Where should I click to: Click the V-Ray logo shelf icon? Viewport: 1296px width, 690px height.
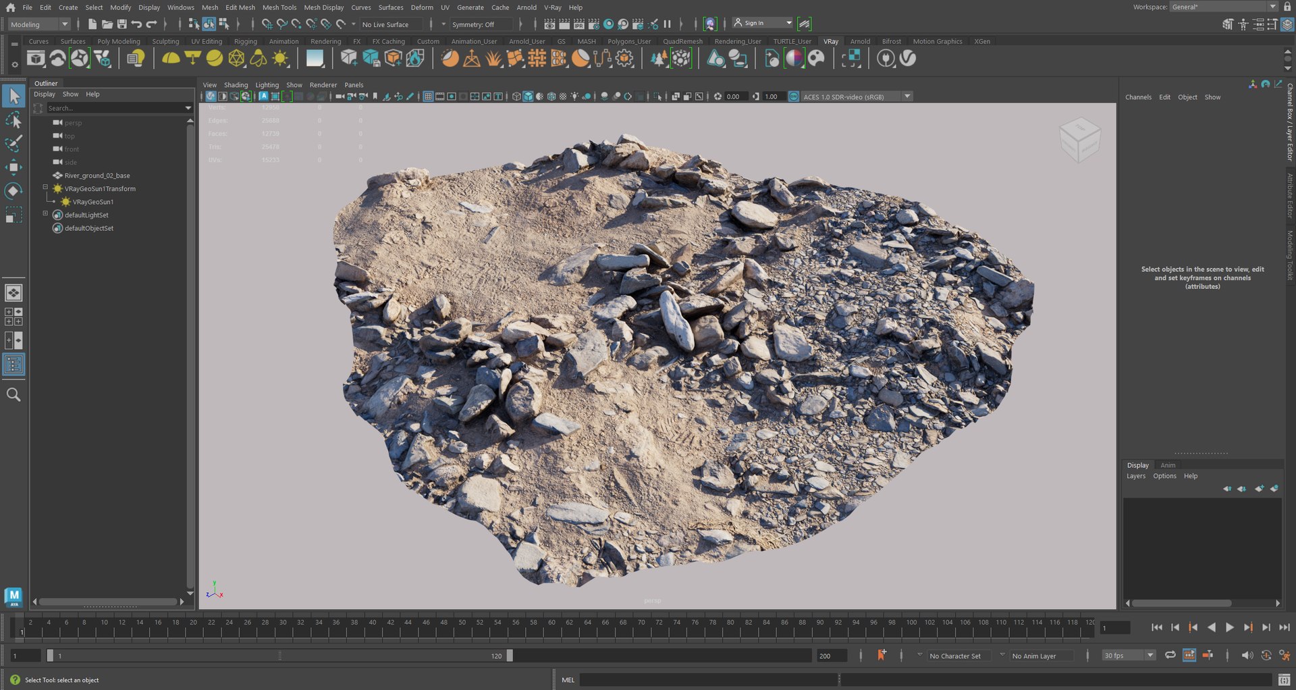pos(909,59)
